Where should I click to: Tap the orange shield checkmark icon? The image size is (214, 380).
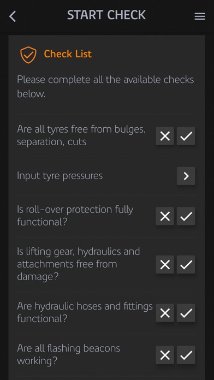(28, 55)
